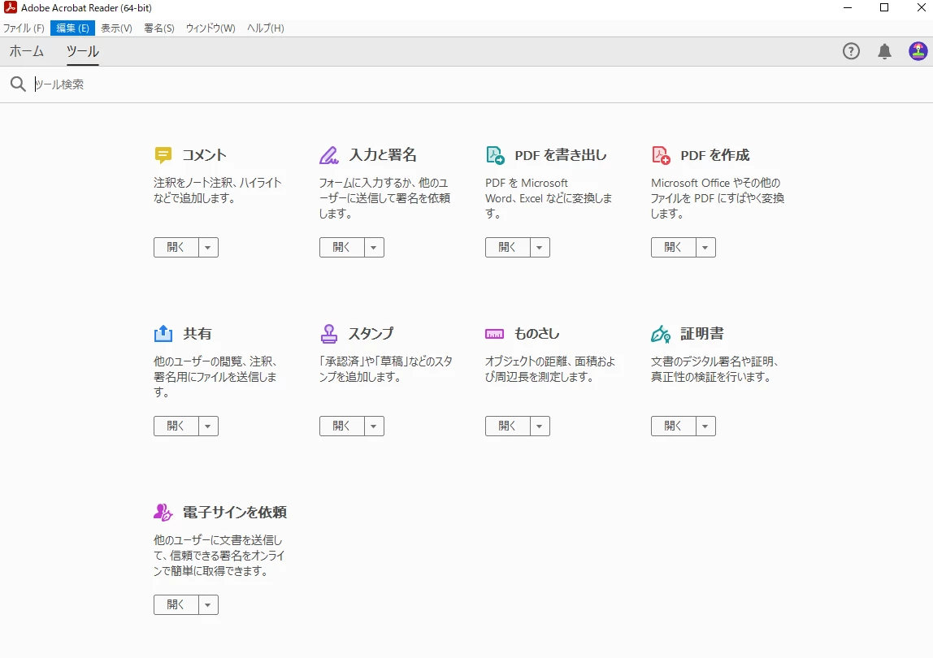Click the 入力と署名 pen icon
933x658 pixels.
(329, 155)
